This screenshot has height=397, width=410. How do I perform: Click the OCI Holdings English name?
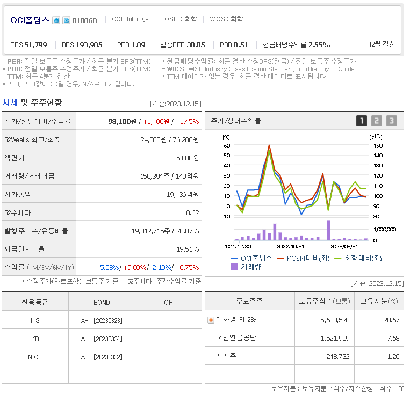pos(130,19)
